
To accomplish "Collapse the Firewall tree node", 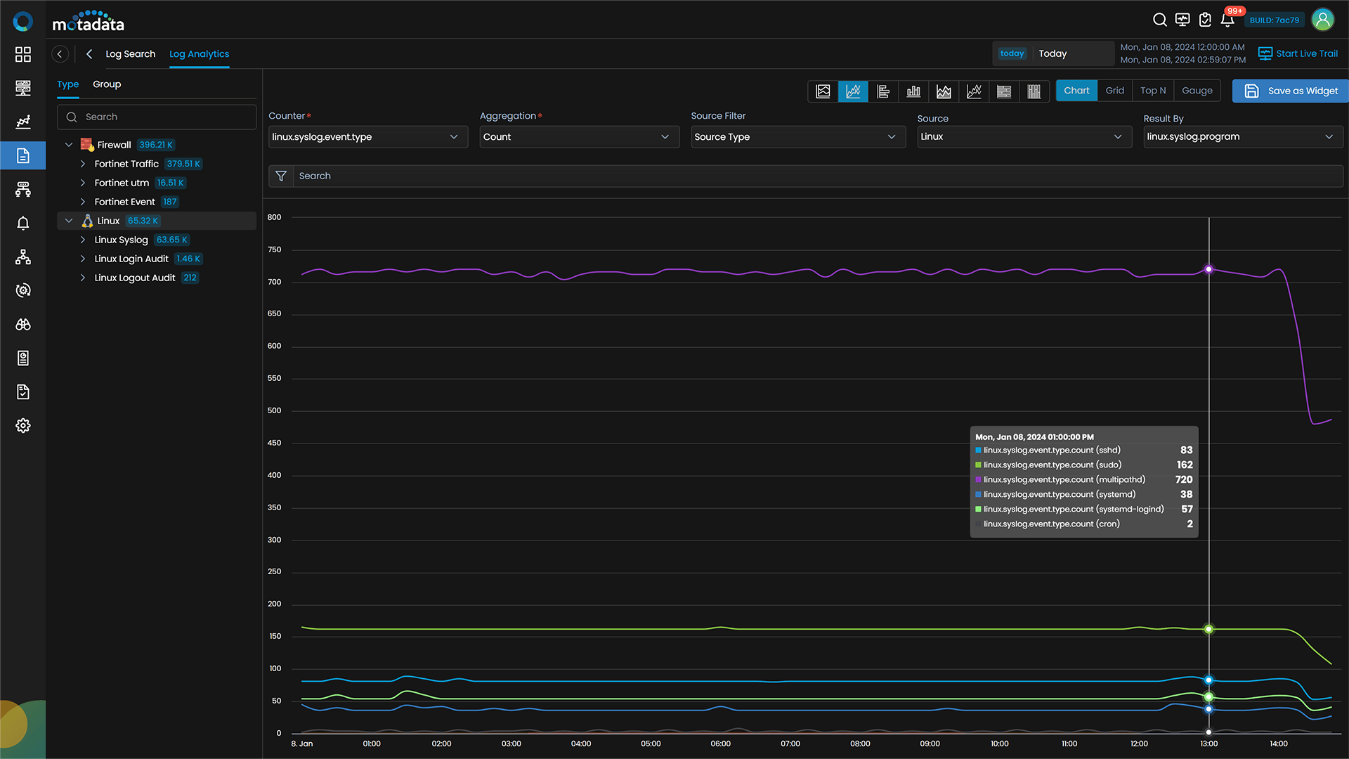I will tap(69, 145).
